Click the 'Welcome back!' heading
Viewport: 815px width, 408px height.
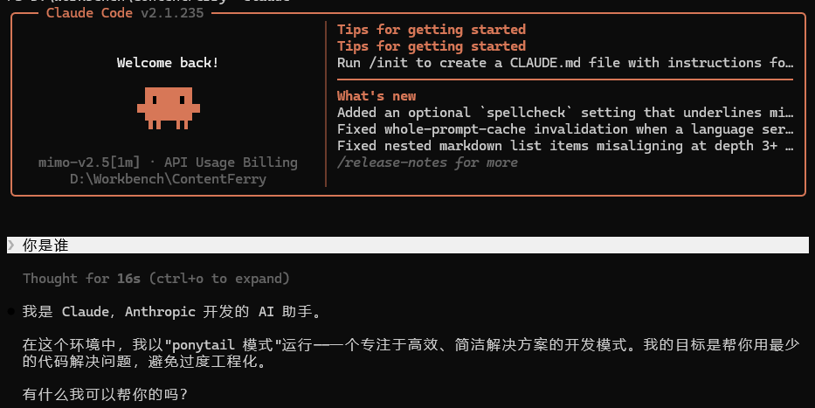(168, 63)
